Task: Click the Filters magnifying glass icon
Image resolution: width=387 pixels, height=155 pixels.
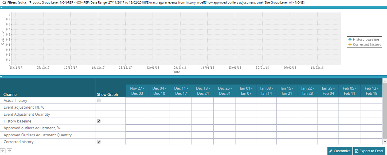Action: pyautogui.click(x=4, y=3)
